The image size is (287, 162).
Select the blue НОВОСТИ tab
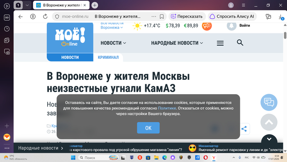pos(70,58)
